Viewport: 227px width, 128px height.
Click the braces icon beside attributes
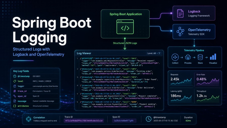click(x=15, y=106)
